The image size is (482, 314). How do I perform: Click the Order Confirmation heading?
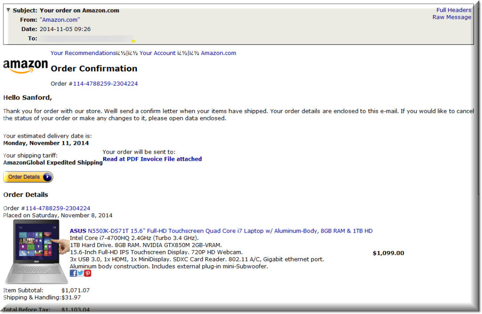(94, 69)
